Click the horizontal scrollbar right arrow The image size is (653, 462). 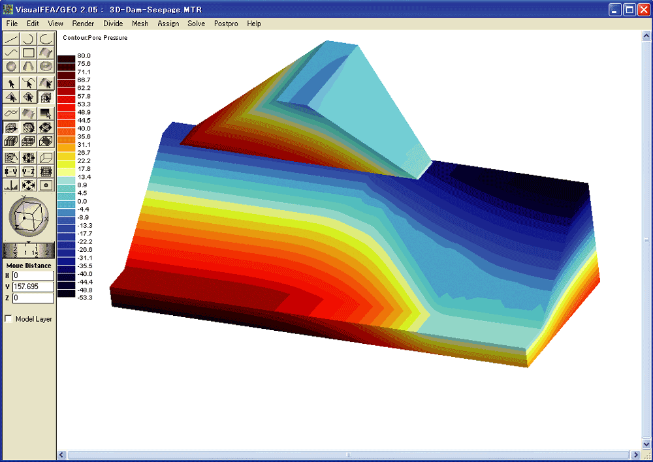tap(636, 455)
